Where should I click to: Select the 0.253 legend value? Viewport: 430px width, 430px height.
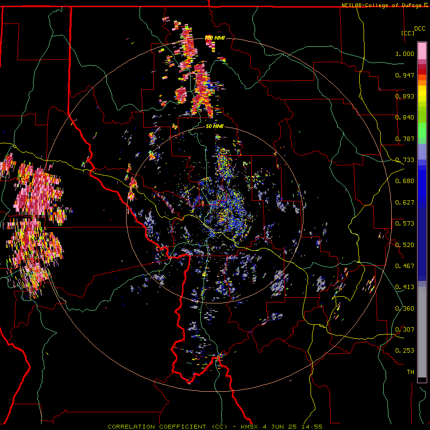pos(405,351)
